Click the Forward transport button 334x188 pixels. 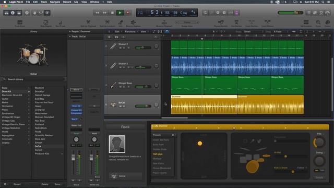coord(104,13)
